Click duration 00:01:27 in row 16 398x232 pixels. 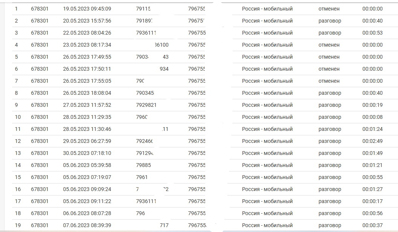pyautogui.click(x=372, y=190)
